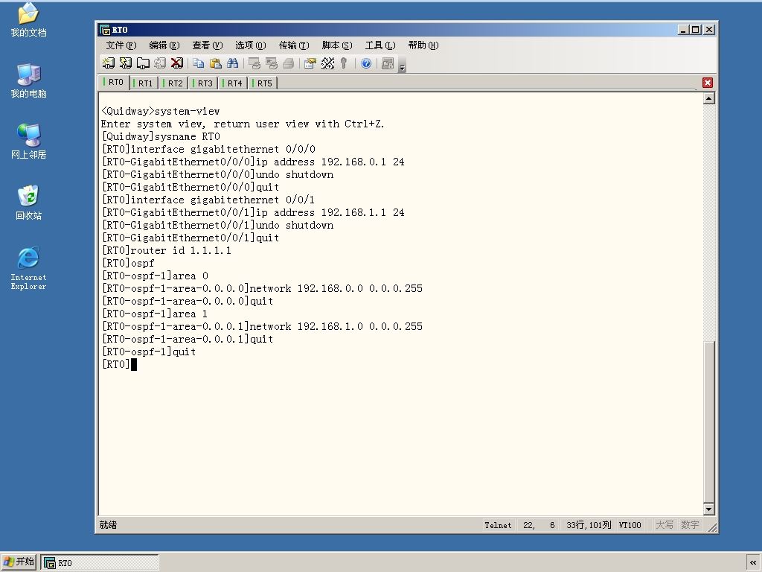Click the terminal scrollbar up arrow
Screen dimensions: 762x572
709,99
